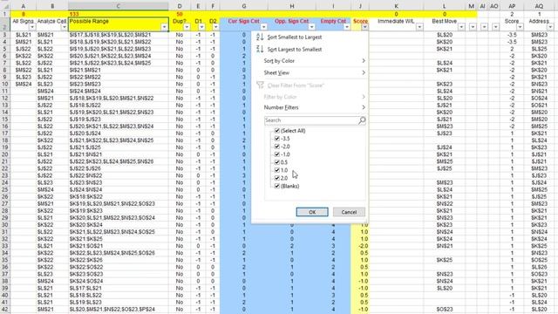Open the Opp. Sign Cnt filter dropdown
The height and width of the screenshot is (314, 558).
312,27
